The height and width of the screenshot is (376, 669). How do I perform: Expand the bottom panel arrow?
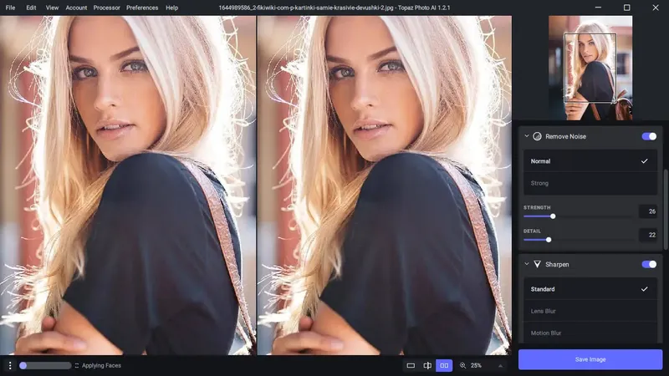(500, 366)
